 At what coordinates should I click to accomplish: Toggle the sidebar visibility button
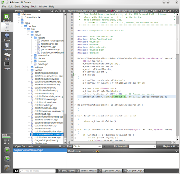(16, 171)
